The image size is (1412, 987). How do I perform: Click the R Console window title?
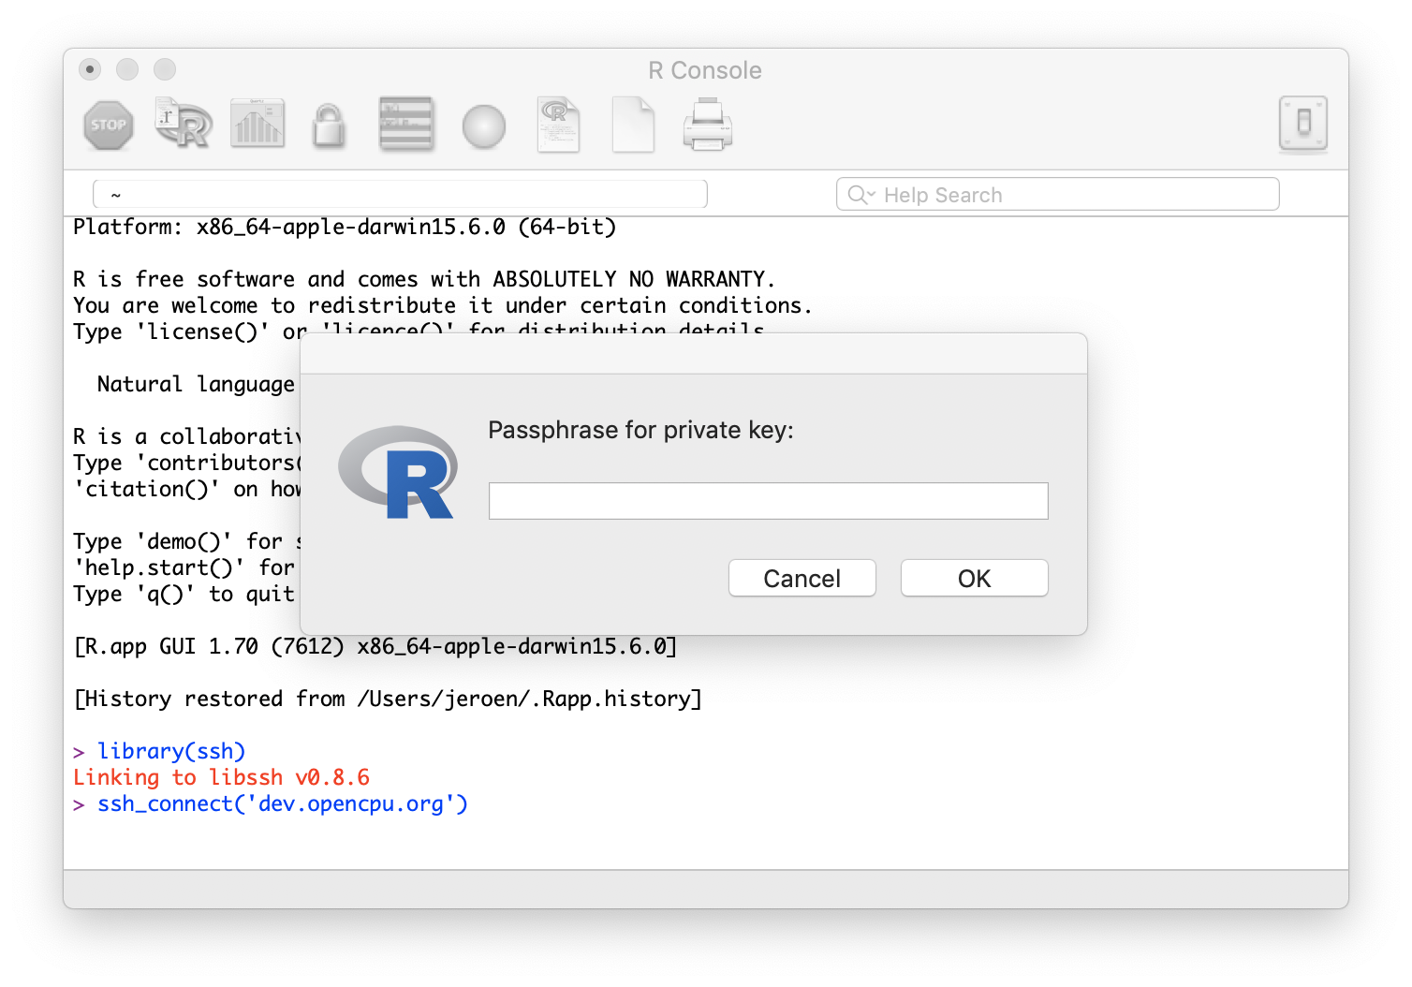point(704,70)
